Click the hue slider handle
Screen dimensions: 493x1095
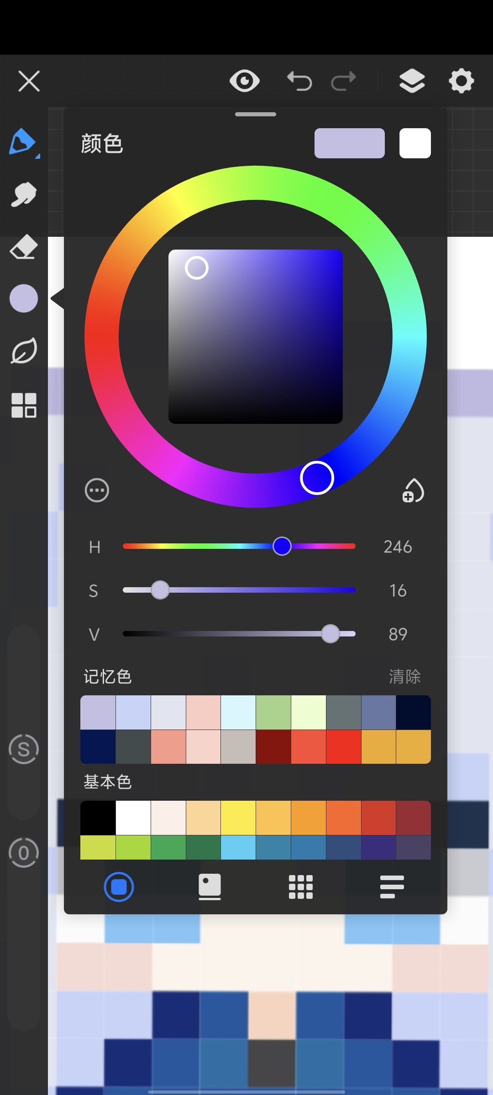click(282, 546)
